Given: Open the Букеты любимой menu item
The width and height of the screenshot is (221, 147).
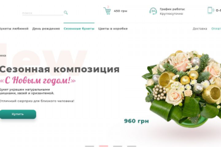Looking at the screenshot, I should 14,29.
